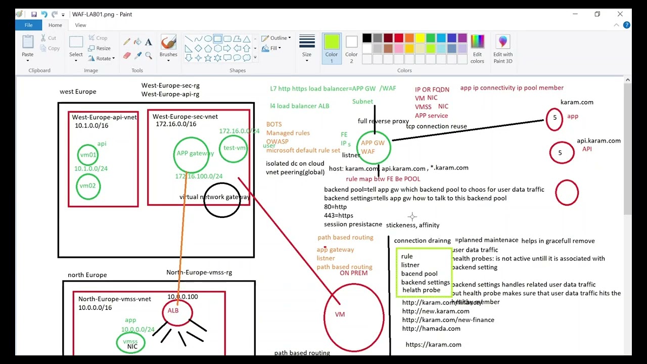Screen dimensions: 647x364
Task: Choose the Pentagon shape
Action: 208,49
